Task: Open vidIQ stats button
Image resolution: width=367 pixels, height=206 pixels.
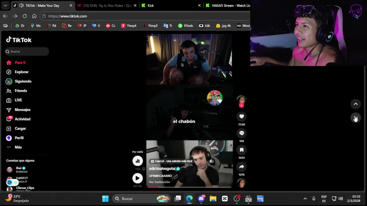Action: [138, 161]
